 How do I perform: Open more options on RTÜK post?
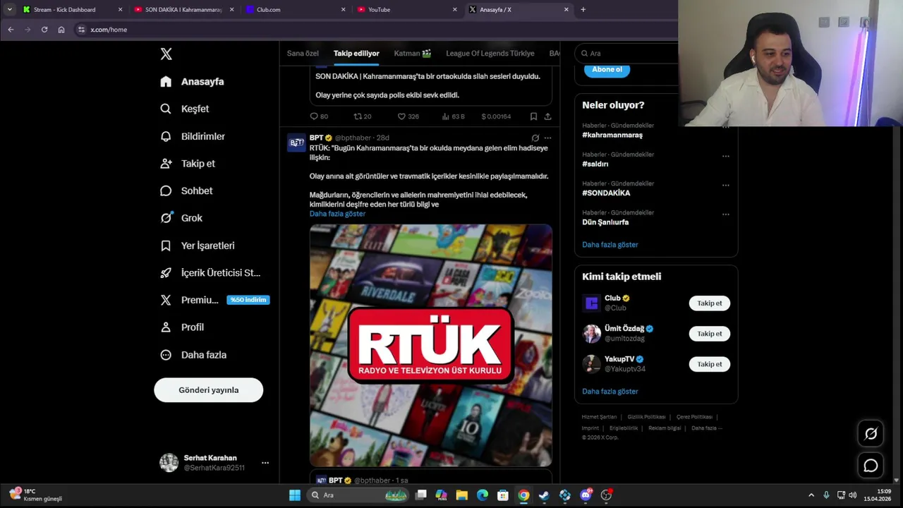547,138
